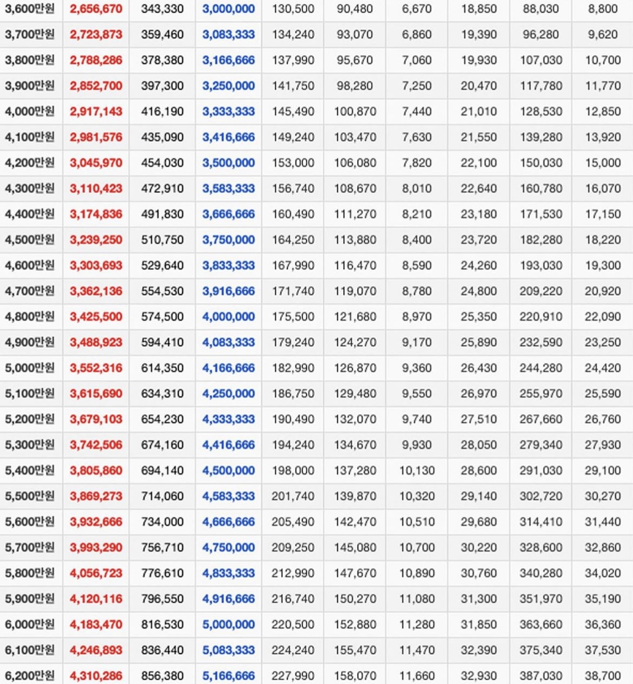Click net pay 2,981,576
This screenshot has width=633, height=684.
[96, 137]
